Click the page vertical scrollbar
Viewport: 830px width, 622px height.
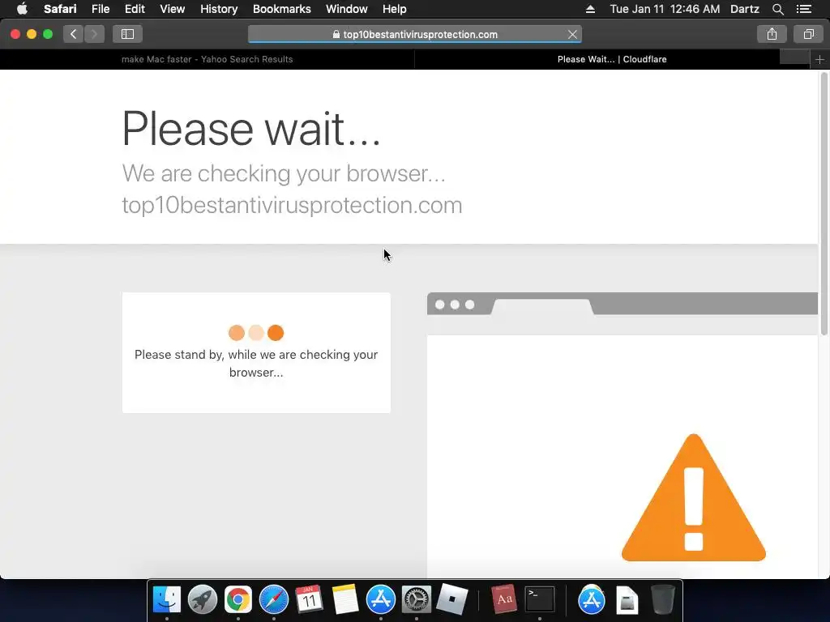pos(824,203)
